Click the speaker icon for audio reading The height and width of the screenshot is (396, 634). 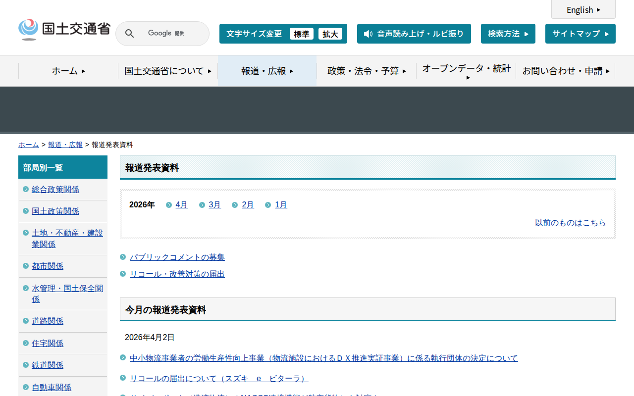tap(368, 34)
